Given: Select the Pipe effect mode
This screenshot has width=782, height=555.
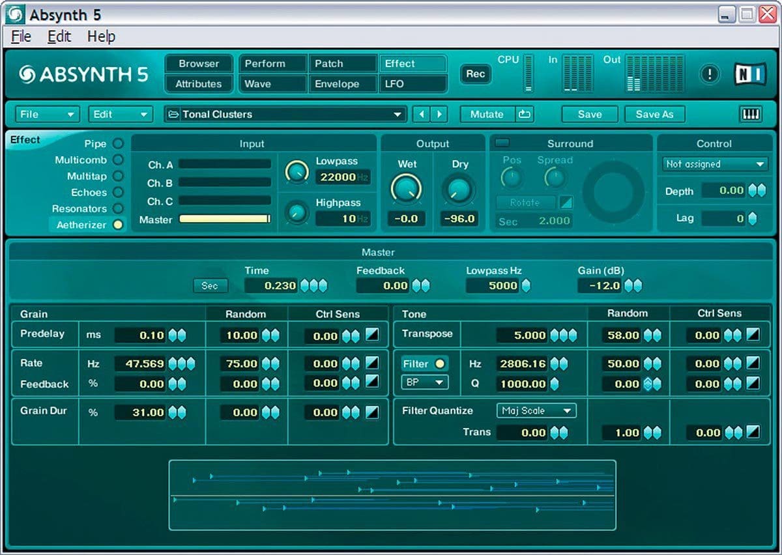Looking at the screenshot, I should (117, 143).
